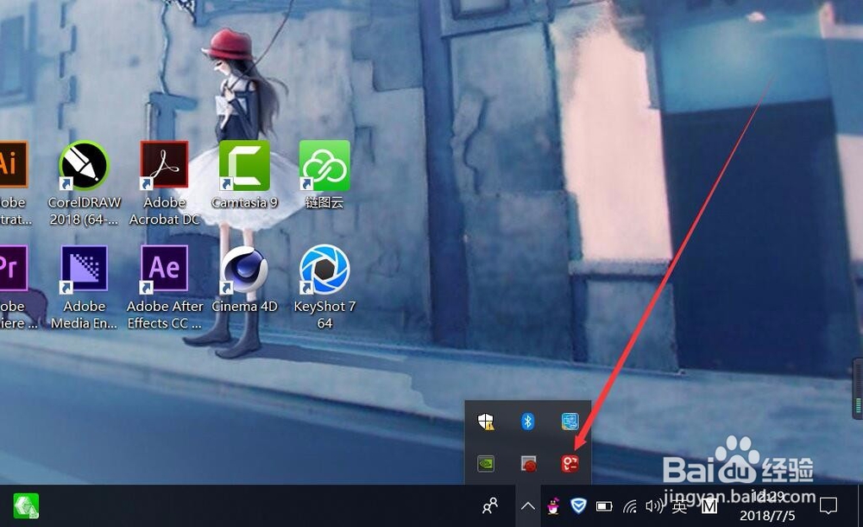Click the battery status icon

[604, 506]
